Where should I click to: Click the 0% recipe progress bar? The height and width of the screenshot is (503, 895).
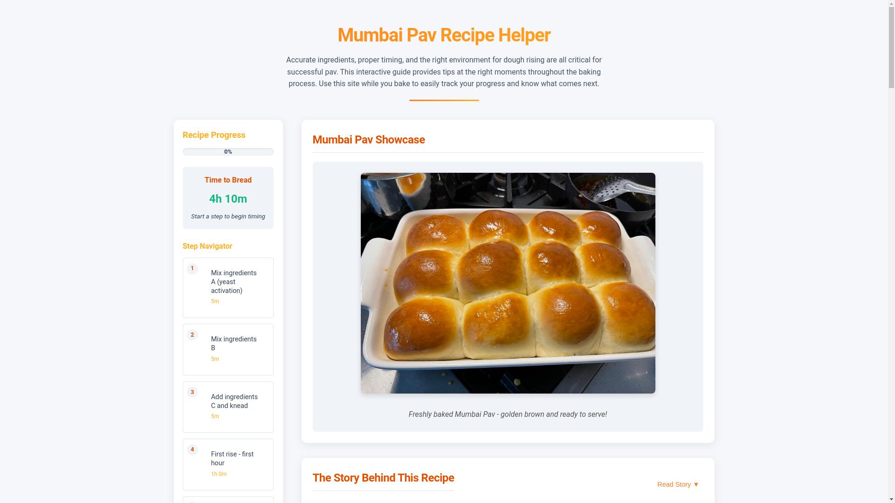tap(228, 152)
